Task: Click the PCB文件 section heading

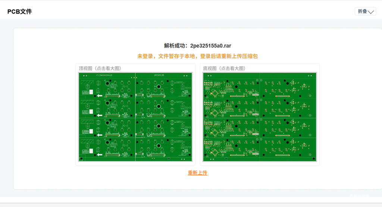Action: [x=19, y=12]
